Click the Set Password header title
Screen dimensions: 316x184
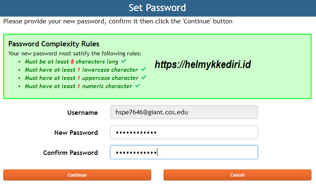pos(157,8)
